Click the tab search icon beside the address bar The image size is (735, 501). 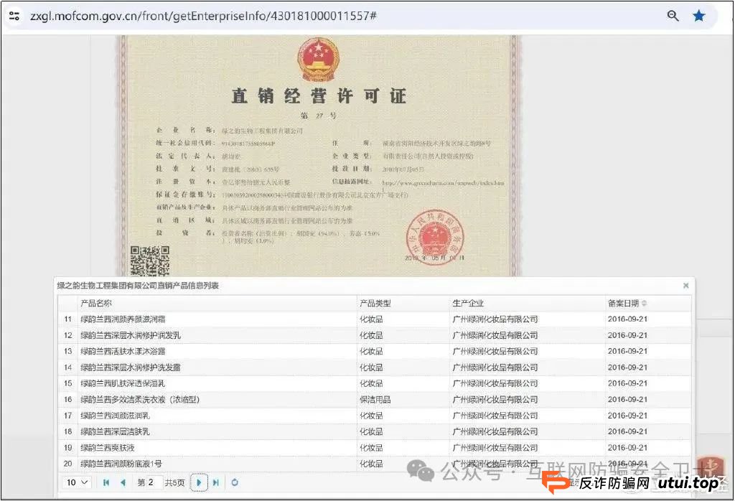tap(14, 15)
